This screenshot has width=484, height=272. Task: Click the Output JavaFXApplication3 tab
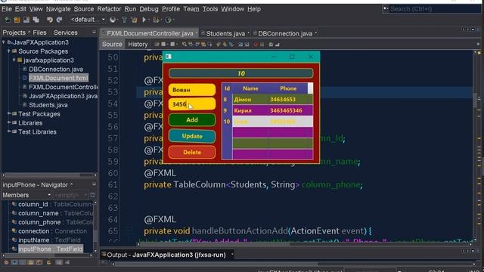166,255
